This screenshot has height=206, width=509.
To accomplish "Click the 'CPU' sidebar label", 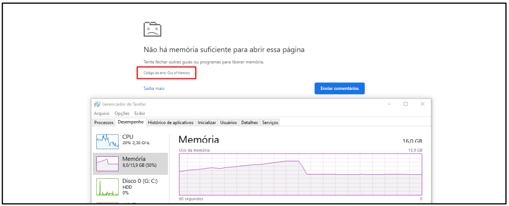I will coord(128,137).
